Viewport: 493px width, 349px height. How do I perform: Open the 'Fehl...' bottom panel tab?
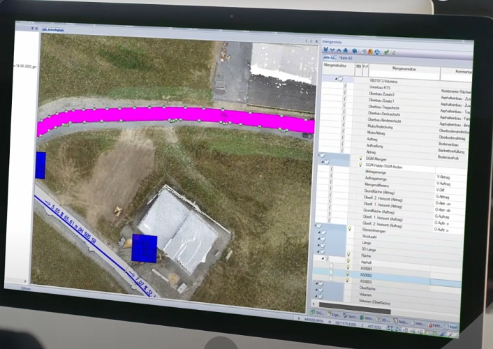coord(436,325)
